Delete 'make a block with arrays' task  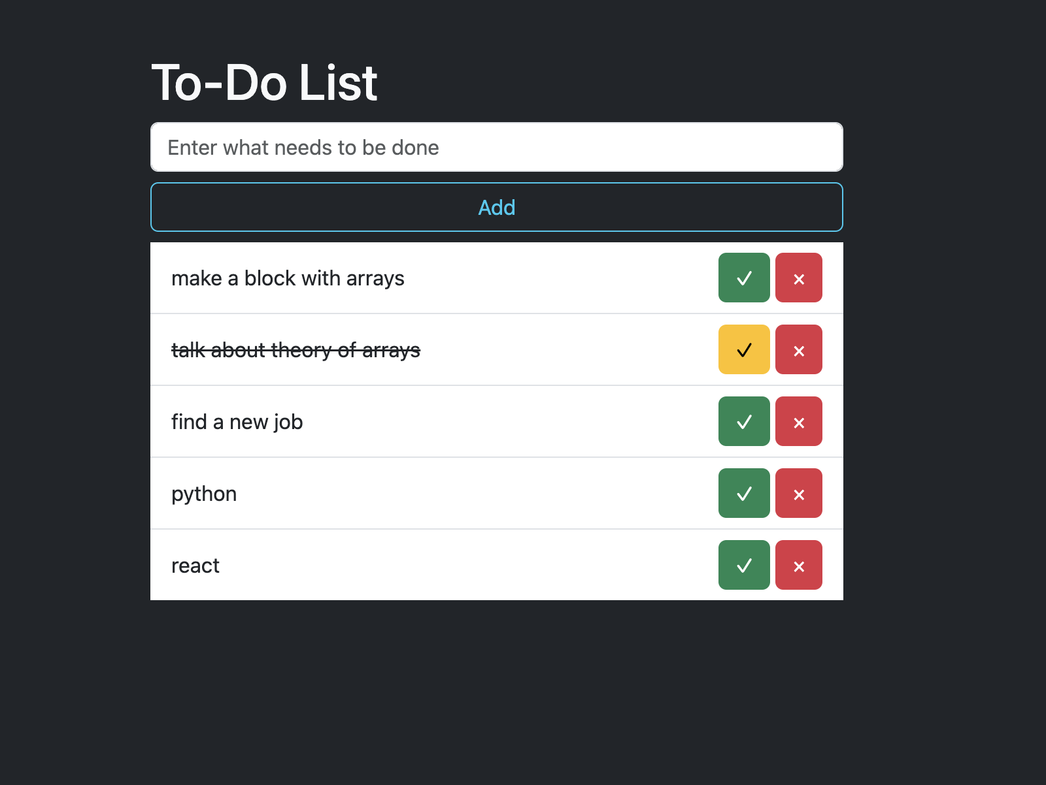pos(798,278)
